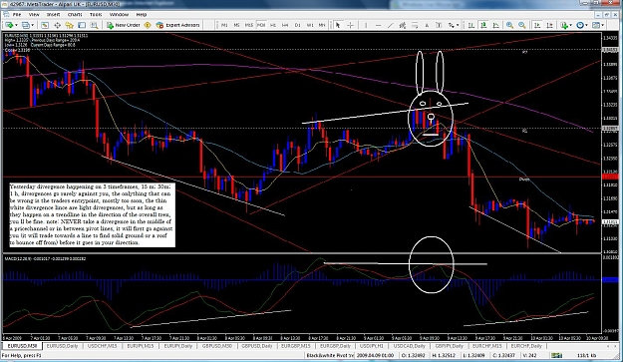Open the Navigator star-folder icon
This screenshot has width=623, height=362.
point(70,25)
